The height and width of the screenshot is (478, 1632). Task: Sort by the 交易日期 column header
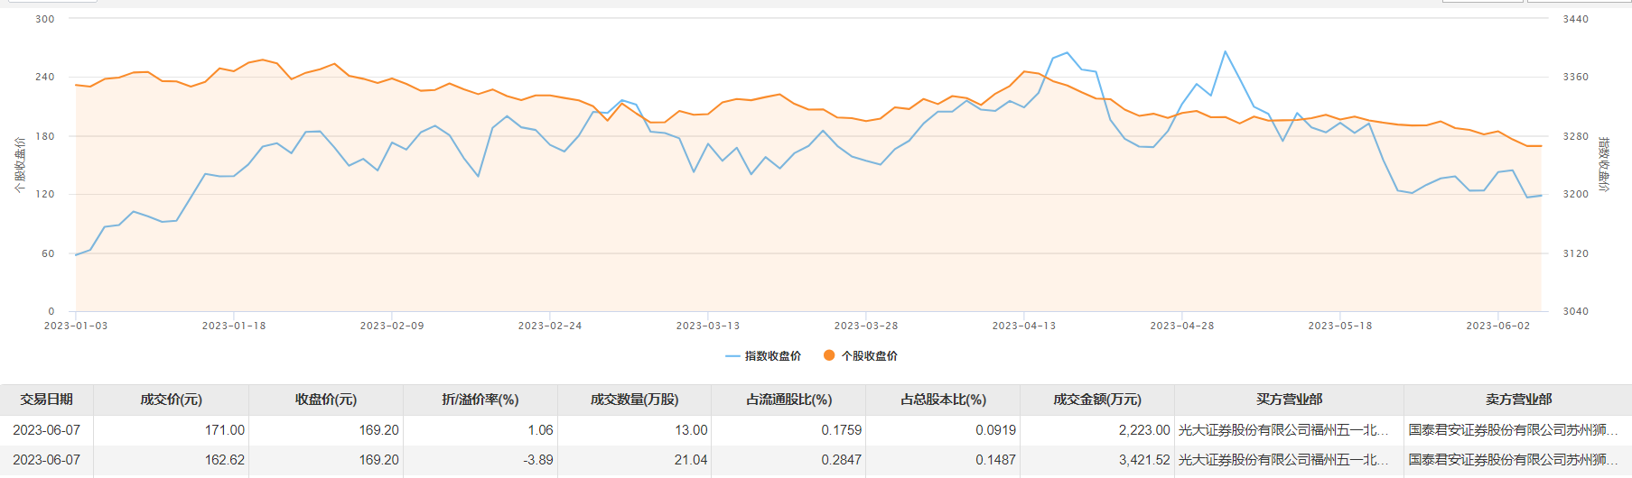(x=47, y=400)
